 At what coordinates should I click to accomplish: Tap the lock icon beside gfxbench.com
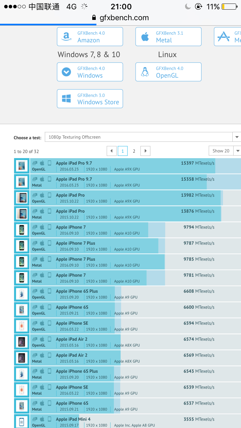coord(94,18)
